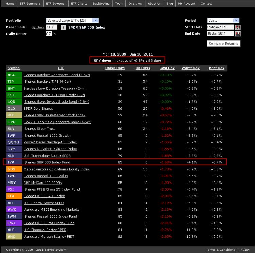Open iShares Russell 1000 Growth link

pyautogui.click(x=47, y=136)
